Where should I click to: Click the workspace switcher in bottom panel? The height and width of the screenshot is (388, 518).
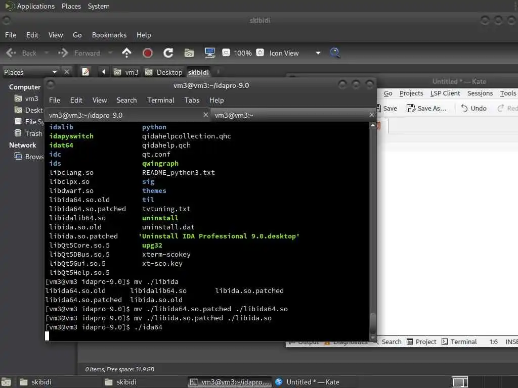pos(459,382)
